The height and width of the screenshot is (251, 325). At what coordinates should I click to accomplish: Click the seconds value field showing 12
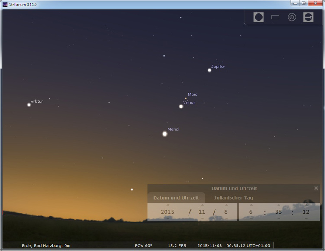coord(306,212)
